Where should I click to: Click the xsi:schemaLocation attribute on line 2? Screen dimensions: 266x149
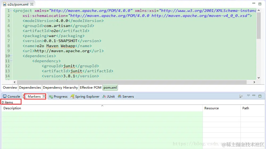(x=44, y=16)
